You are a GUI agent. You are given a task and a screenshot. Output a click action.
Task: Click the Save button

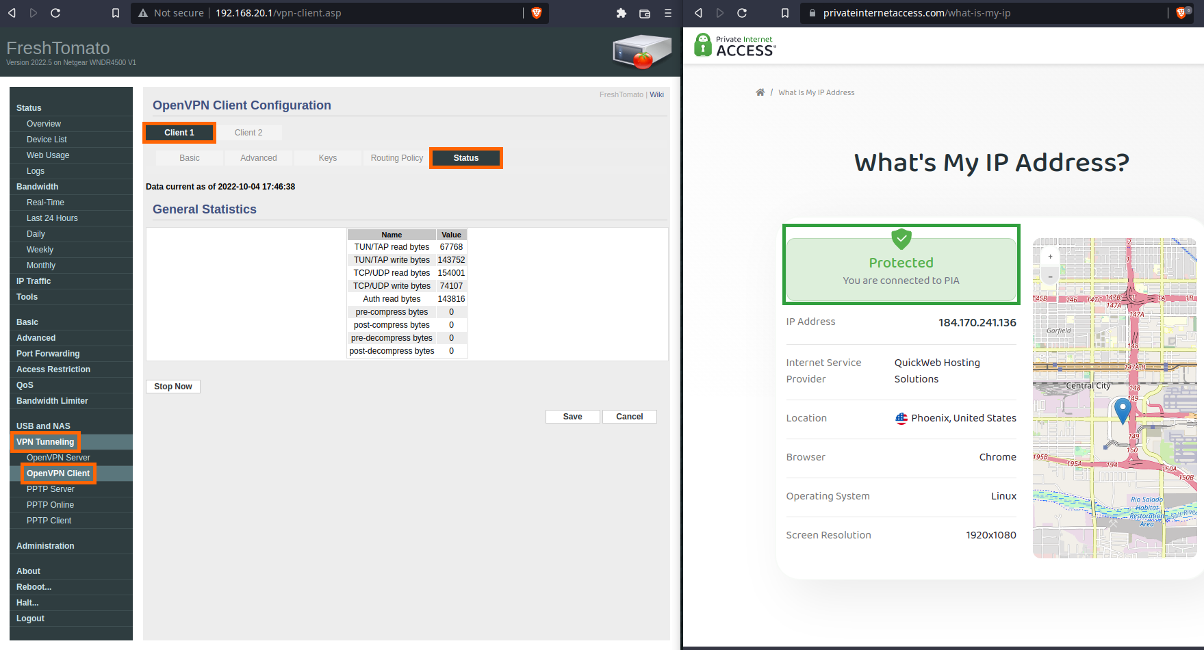pos(572,417)
